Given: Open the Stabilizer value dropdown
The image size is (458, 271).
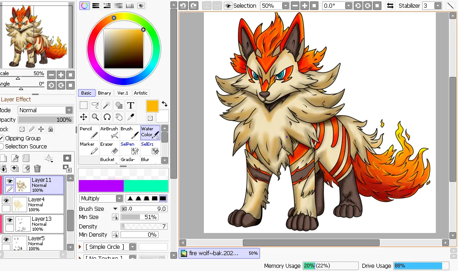Looking at the screenshot, I should click(438, 5).
